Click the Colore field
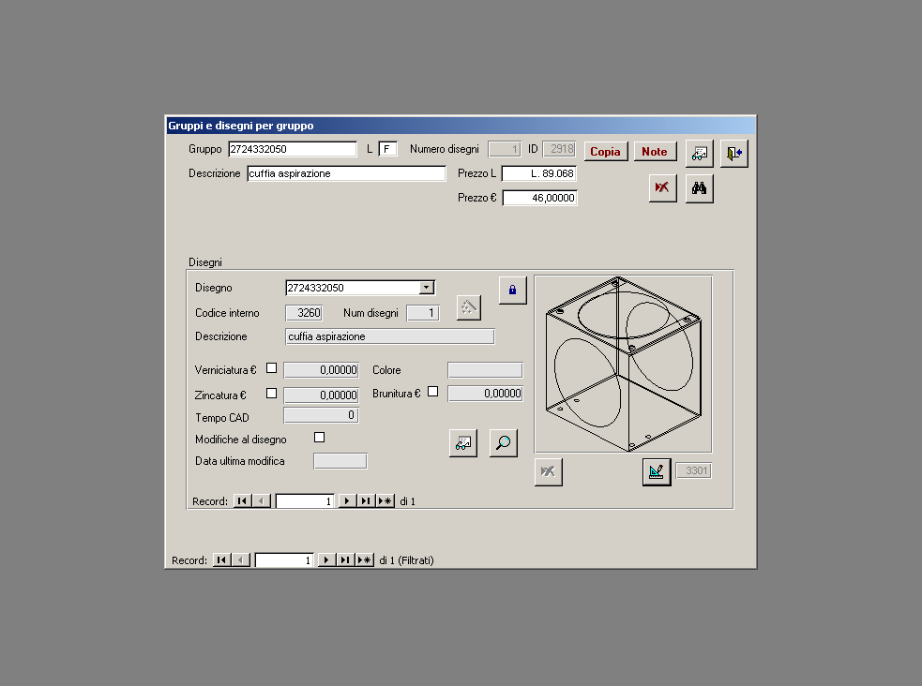Viewport: 922px width, 686px height. coord(485,370)
